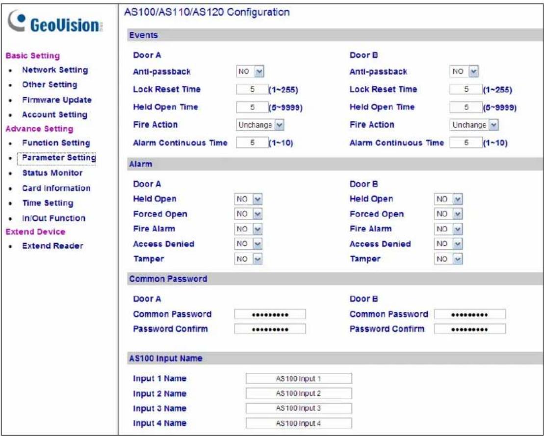Click Door A Held Open Time field
Image resolution: width=544 pixels, height=436 pixels.
252,107
